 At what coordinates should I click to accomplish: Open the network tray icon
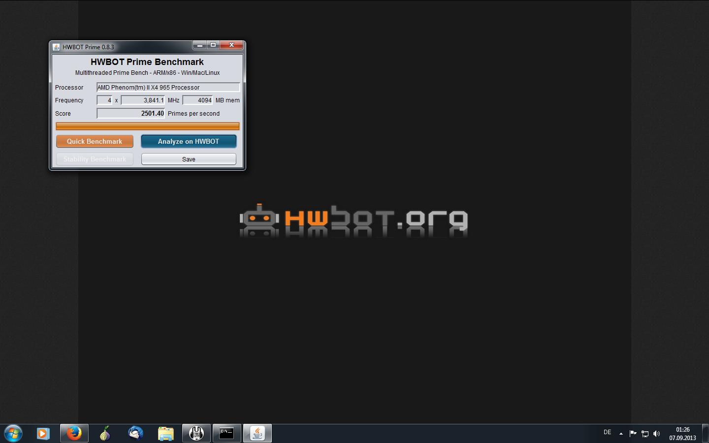[645, 434]
